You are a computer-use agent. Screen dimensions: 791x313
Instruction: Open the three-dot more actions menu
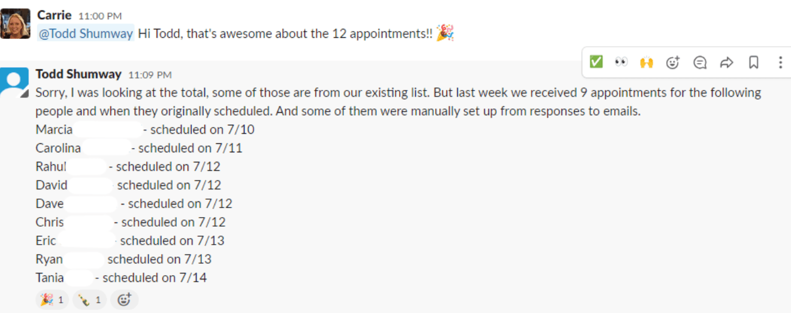(x=780, y=62)
